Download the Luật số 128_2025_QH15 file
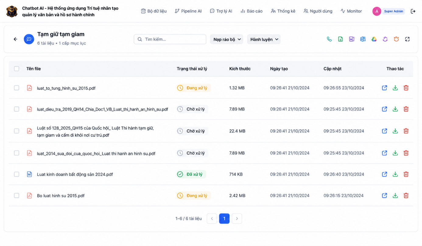The image size is (422, 246). 395,131
